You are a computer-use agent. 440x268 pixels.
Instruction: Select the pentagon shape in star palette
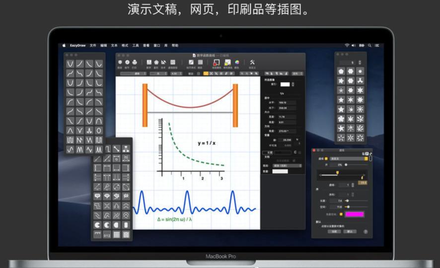(x=341, y=71)
